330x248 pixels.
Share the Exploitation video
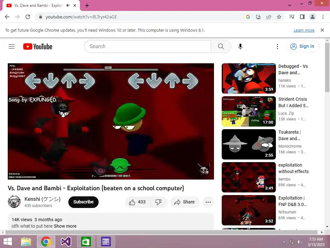click(184, 202)
